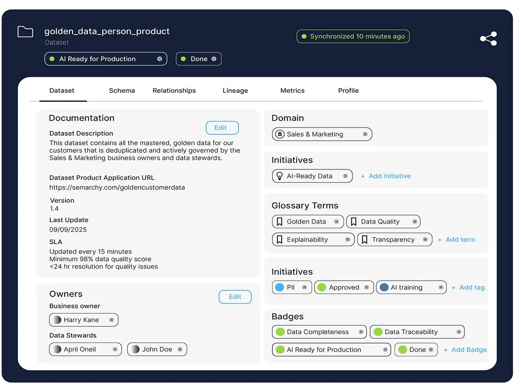The width and height of the screenshot is (521, 392).
Task: Click the blue PII color dot
Action: click(x=280, y=287)
